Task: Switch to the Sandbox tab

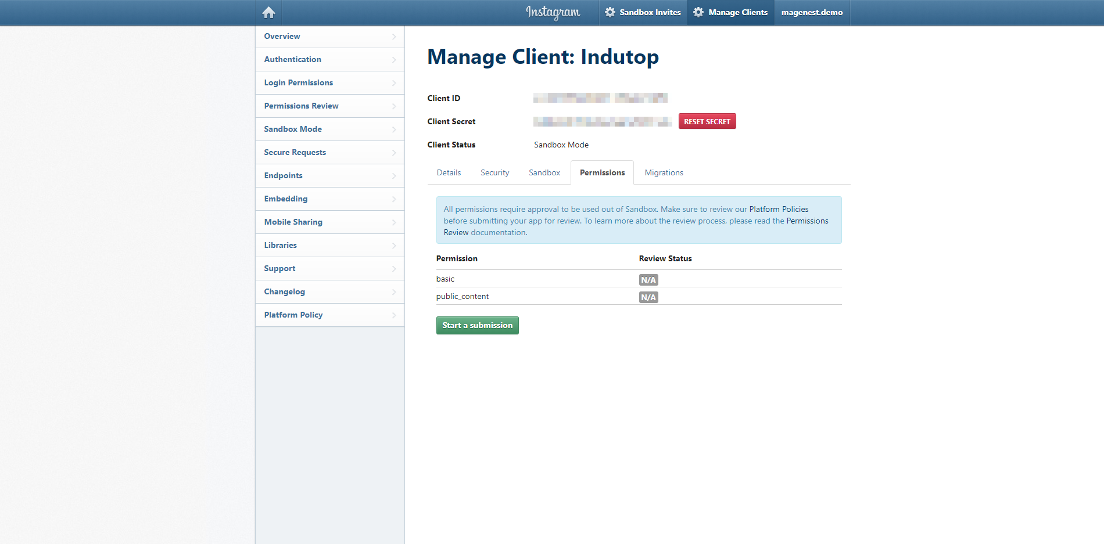Action: click(x=544, y=172)
